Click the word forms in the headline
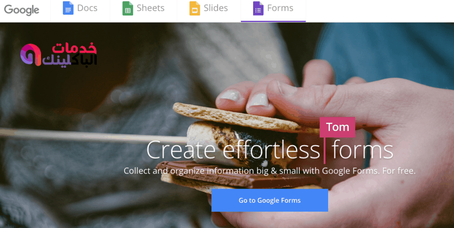 [362, 150]
